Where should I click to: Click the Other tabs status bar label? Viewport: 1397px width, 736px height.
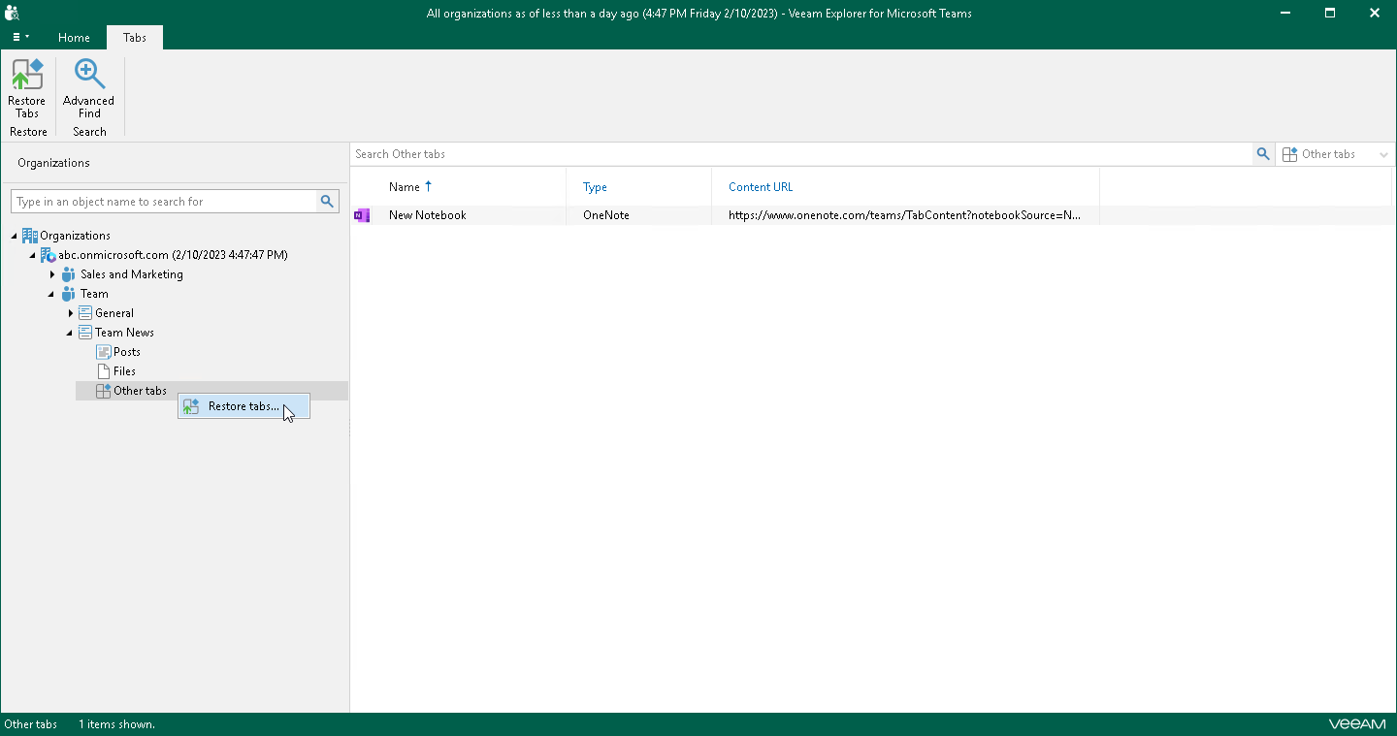pyautogui.click(x=31, y=724)
